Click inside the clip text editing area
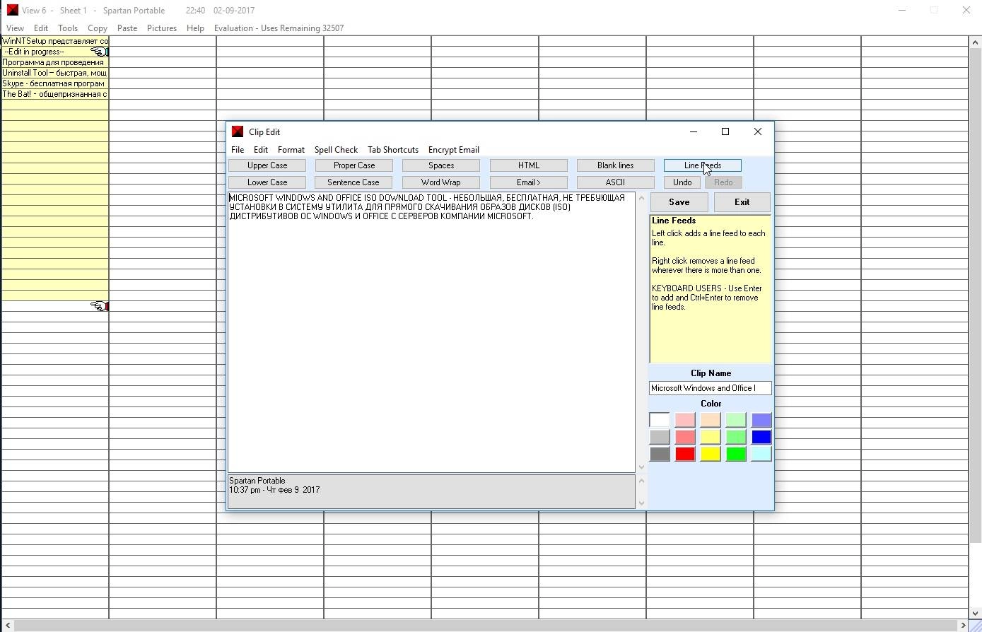This screenshot has height=632, width=982. [x=431, y=332]
